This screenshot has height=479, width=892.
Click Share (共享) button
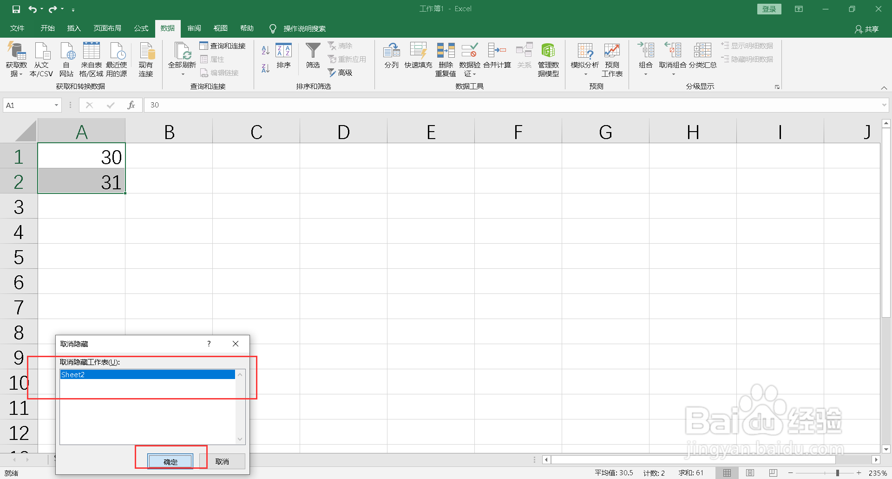click(x=867, y=29)
